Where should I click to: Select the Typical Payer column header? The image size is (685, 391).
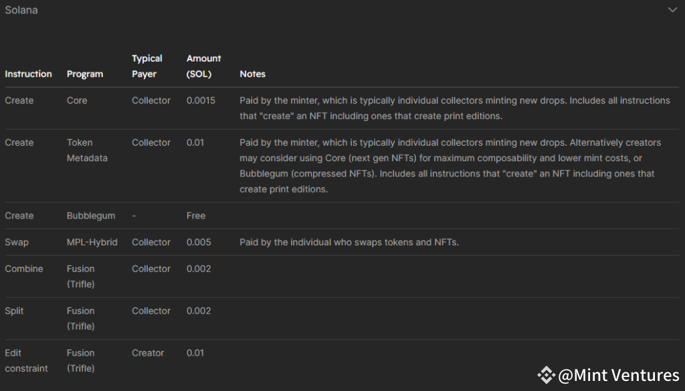pyautogui.click(x=147, y=66)
